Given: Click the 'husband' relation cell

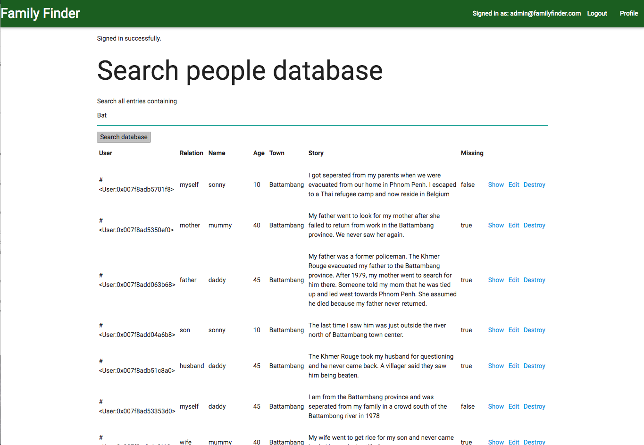Looking at the screenshot, I should pos(192,366).
